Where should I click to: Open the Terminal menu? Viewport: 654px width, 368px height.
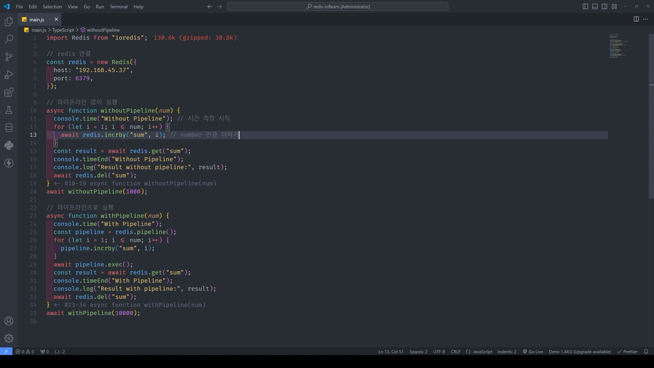point(119,6)
